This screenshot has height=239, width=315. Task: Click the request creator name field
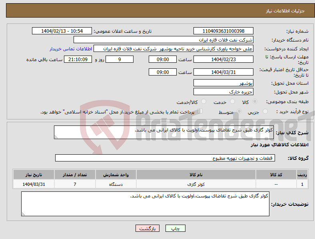click(173, 49)
